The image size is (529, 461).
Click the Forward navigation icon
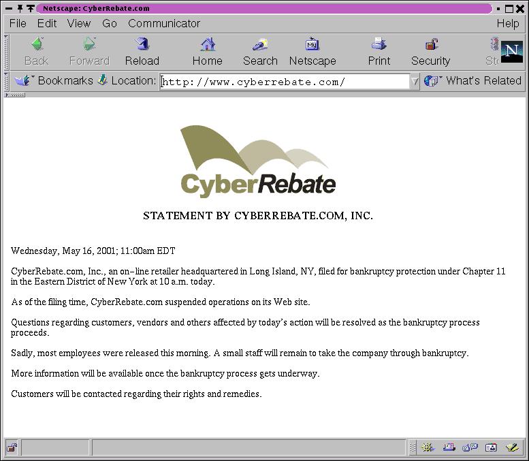tap(89, 44)
